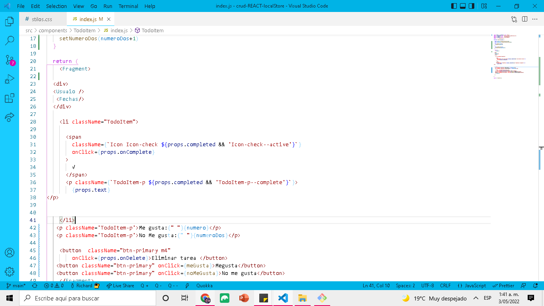Click the Synchronize Changes icon in status bar
The image size is (544, 306).
coord(35,286)
